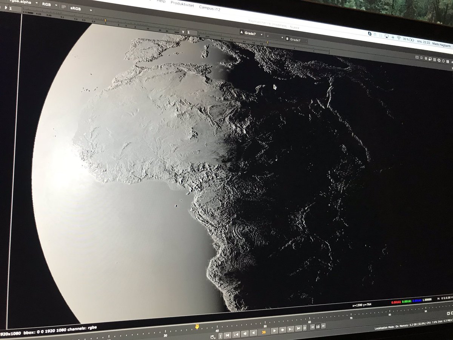Go to the next keyframe
This screenshot has width=453, height=340.
tap(291, 329)
